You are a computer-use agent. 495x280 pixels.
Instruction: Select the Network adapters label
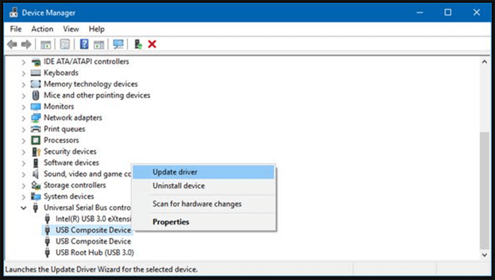[73, 118]
